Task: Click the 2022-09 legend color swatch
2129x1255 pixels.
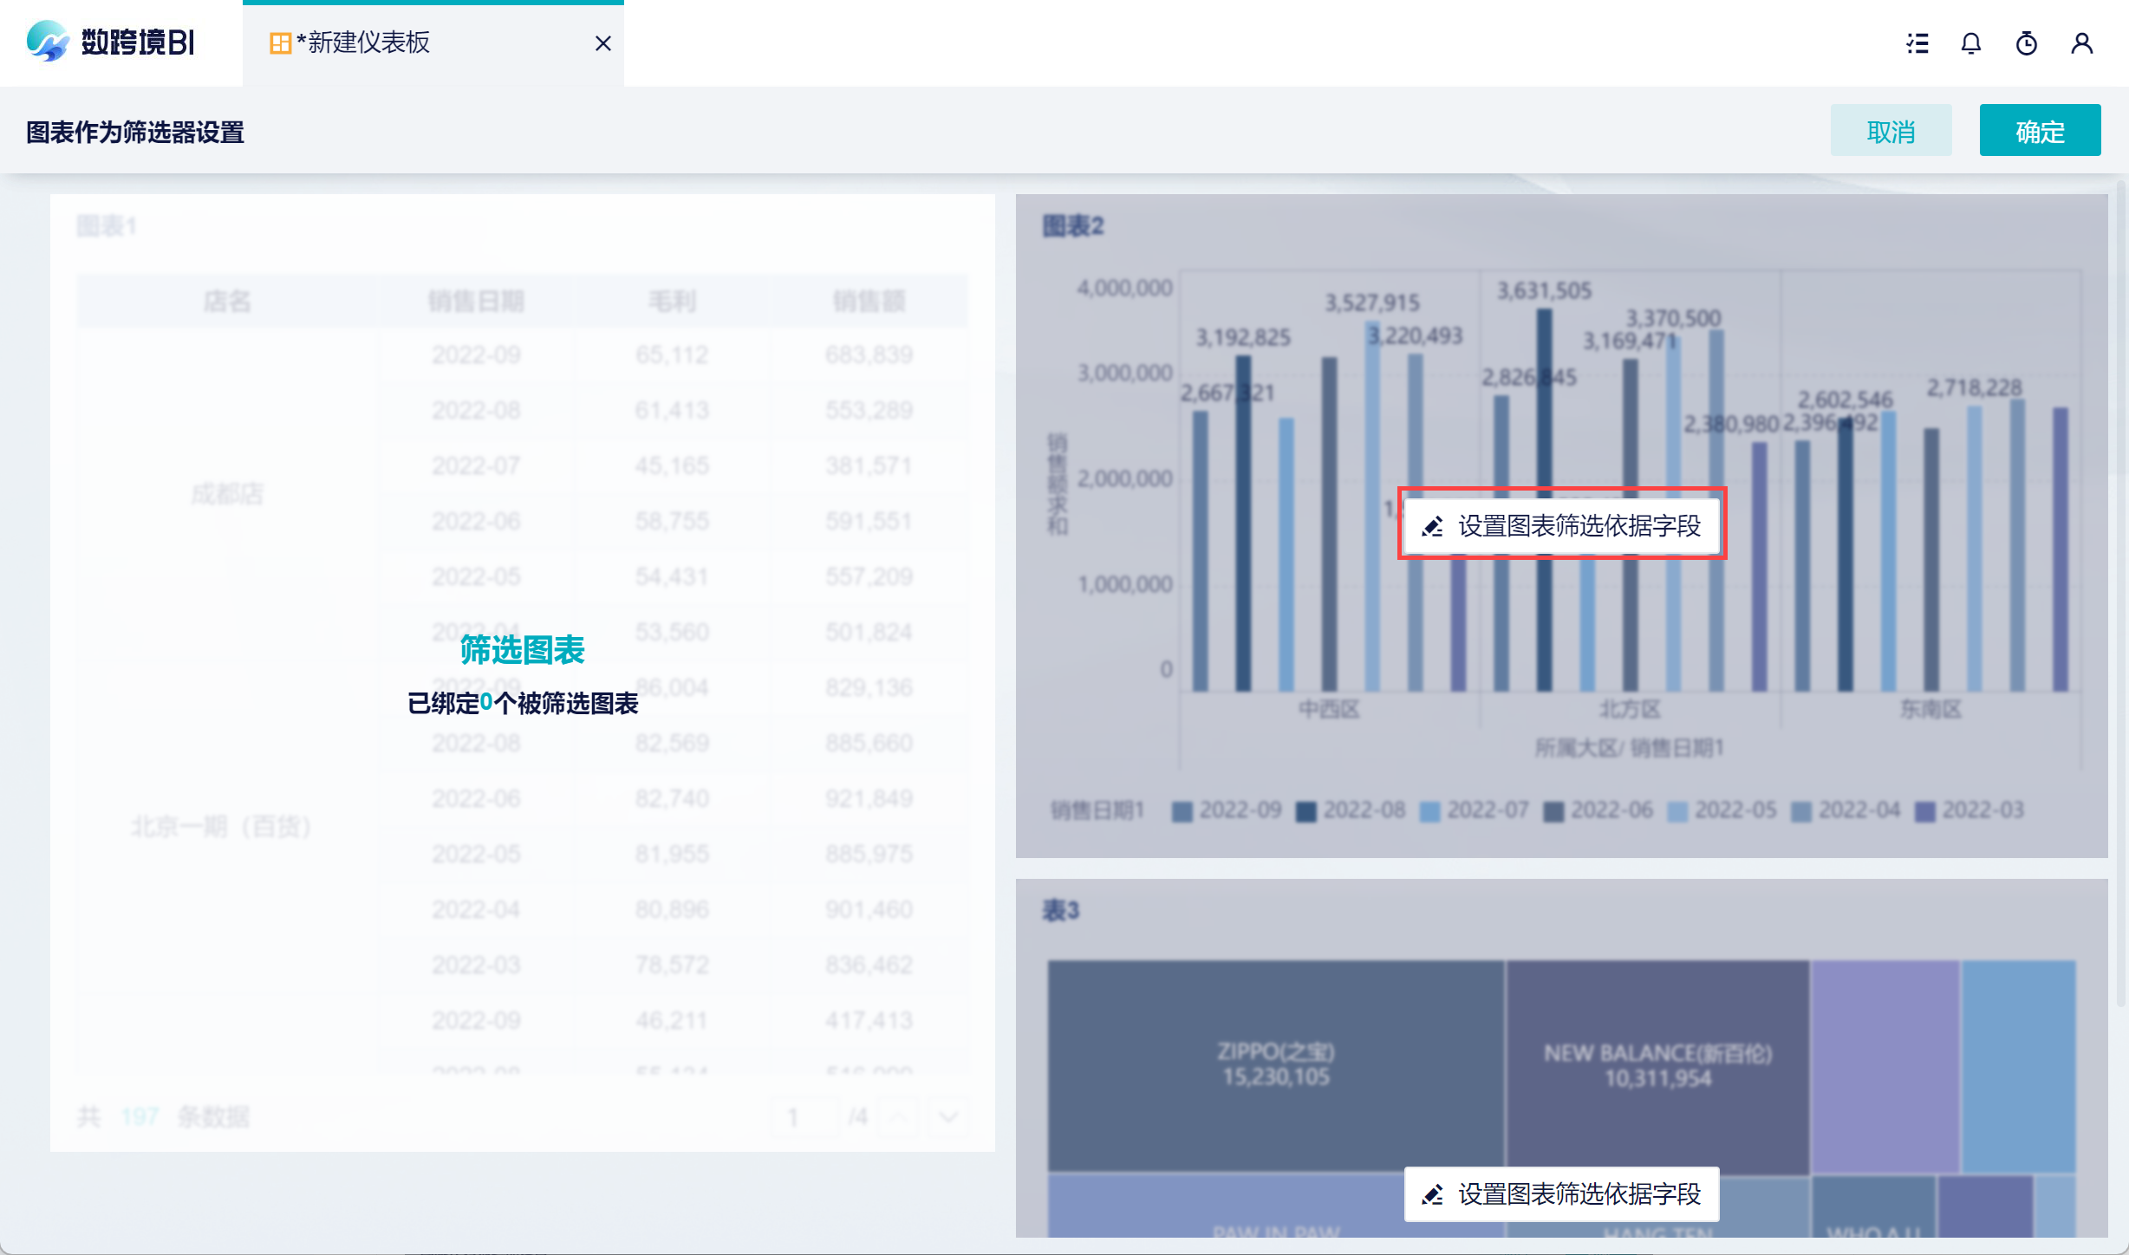Action: (1181, 811)
